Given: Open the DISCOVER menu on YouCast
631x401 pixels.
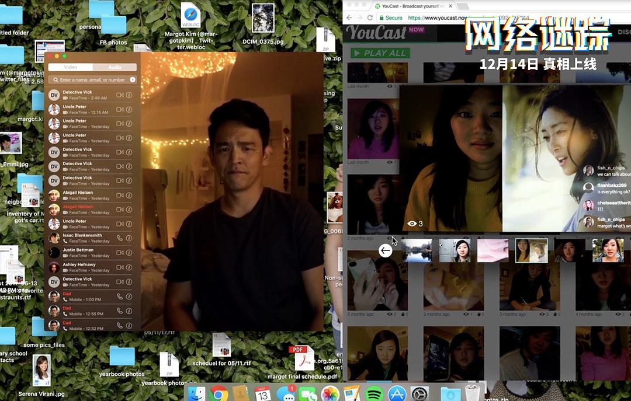Looking at the screenshot, I should (x=625, y=32).
